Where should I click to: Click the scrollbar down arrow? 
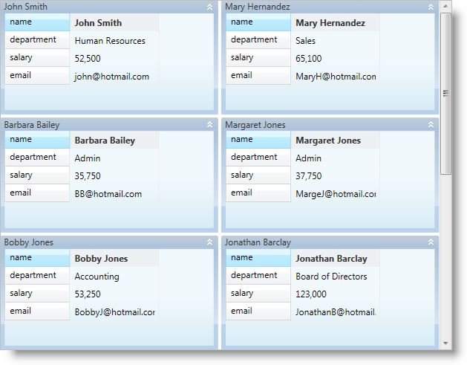pyautogui.click(x=445, y=343)
